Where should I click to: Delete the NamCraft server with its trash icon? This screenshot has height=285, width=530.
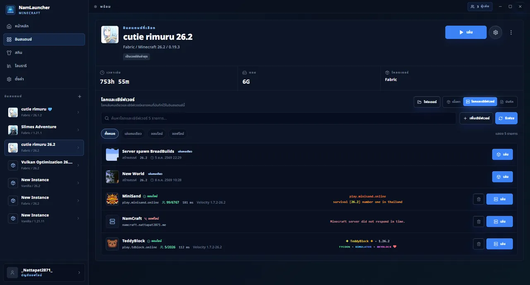pos(479,222)
